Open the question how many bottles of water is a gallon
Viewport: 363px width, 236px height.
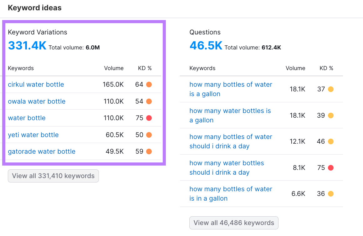point(231,89)
